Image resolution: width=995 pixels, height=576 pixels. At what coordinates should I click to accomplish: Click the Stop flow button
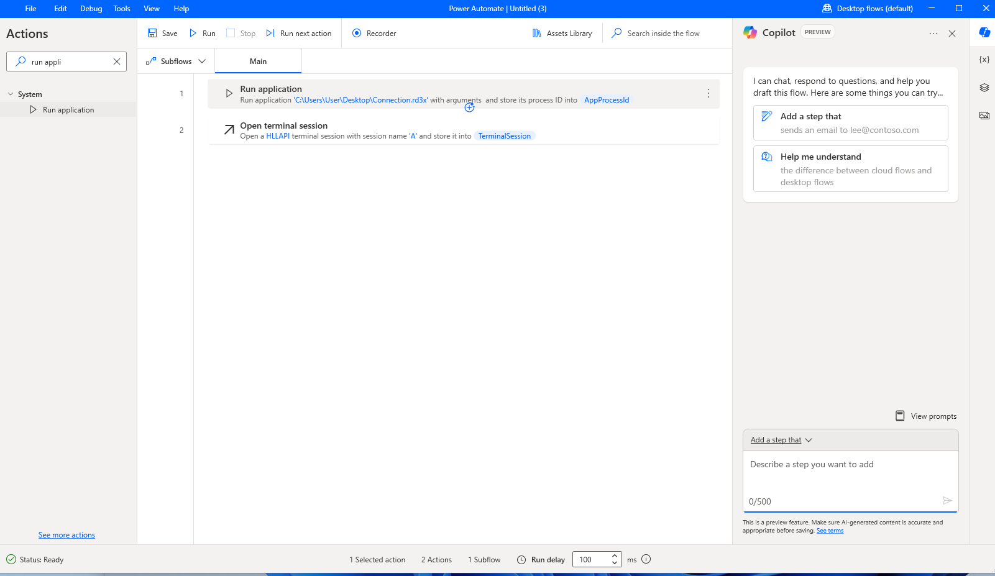click(x=241, y=33)
